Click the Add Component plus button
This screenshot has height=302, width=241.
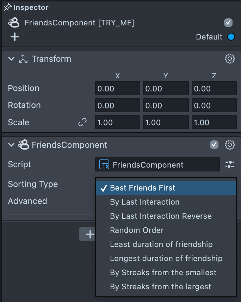89,235
